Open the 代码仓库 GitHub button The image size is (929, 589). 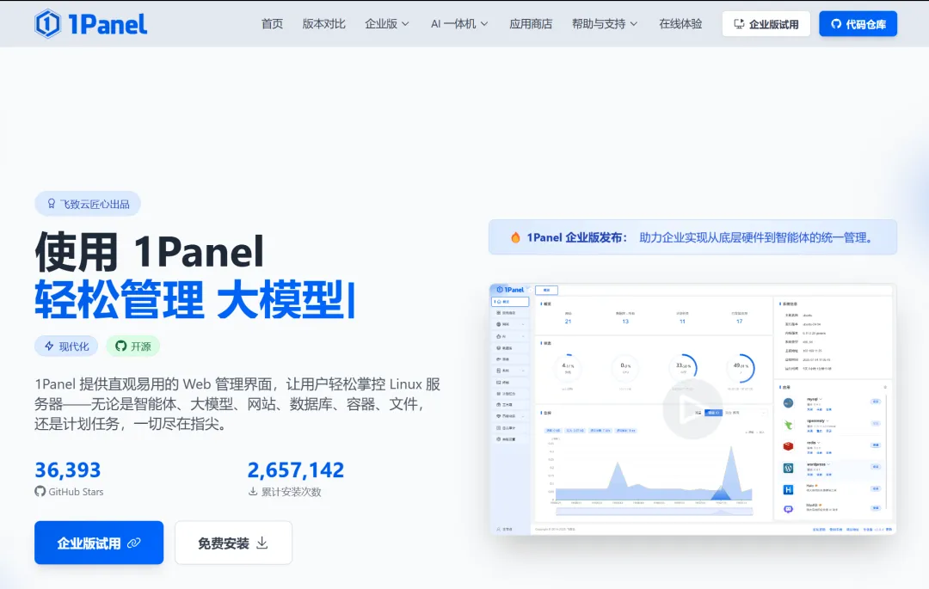point(858,24)
